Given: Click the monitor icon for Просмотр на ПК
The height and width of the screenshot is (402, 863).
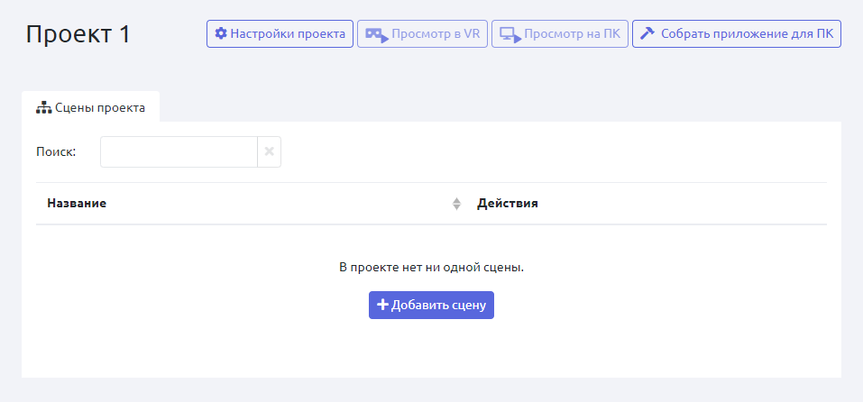Looking at the screenshot, I should click(x=510, y=35).
